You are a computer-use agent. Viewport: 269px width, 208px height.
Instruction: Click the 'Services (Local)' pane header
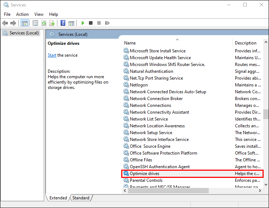point(73,34)
